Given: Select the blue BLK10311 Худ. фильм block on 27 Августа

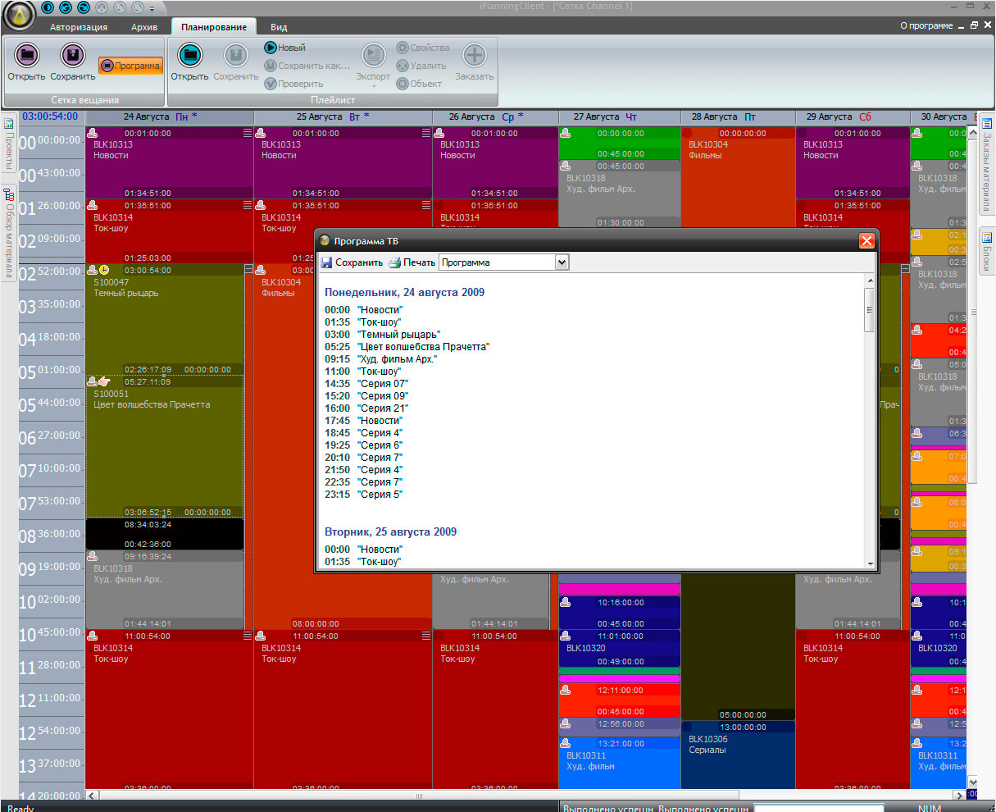Looking at the screenshot, I should (x=619, y=763).
